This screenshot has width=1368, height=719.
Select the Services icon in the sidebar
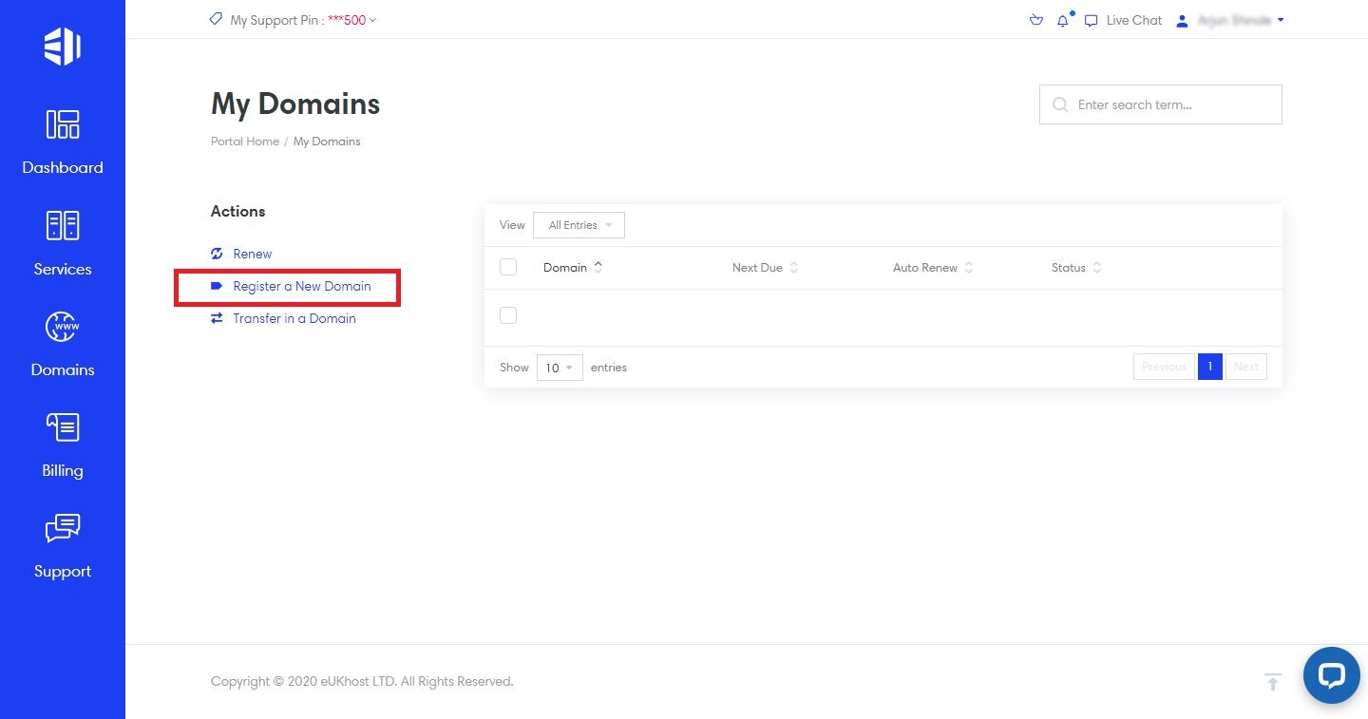point(63,242)
